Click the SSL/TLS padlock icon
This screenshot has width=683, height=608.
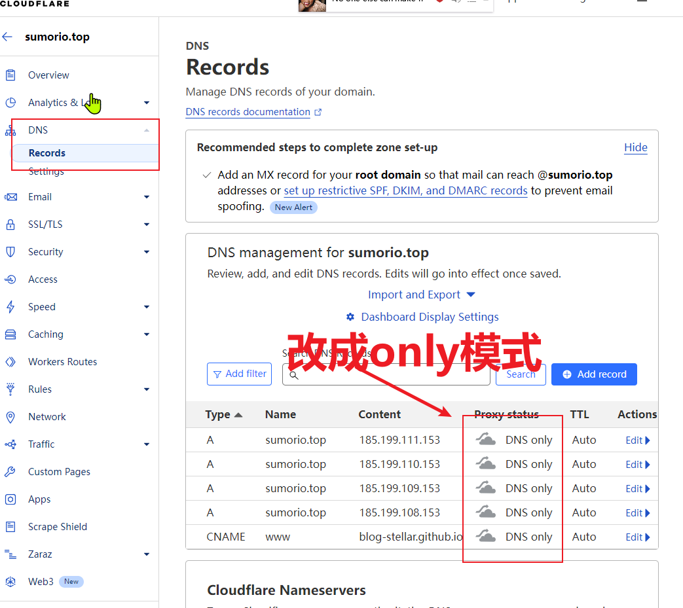[x=10, y=224]
